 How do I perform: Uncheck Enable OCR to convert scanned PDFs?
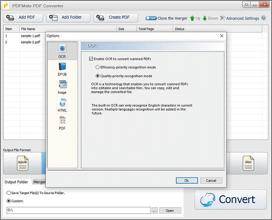(91, 59)
